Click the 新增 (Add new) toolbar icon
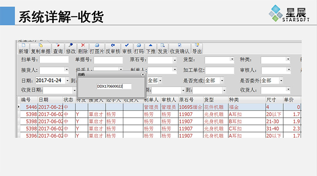317x176 pixels. tap(23, 48)
